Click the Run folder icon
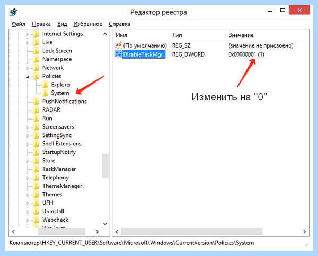318x256 pixels. click(x=36, y=118)
